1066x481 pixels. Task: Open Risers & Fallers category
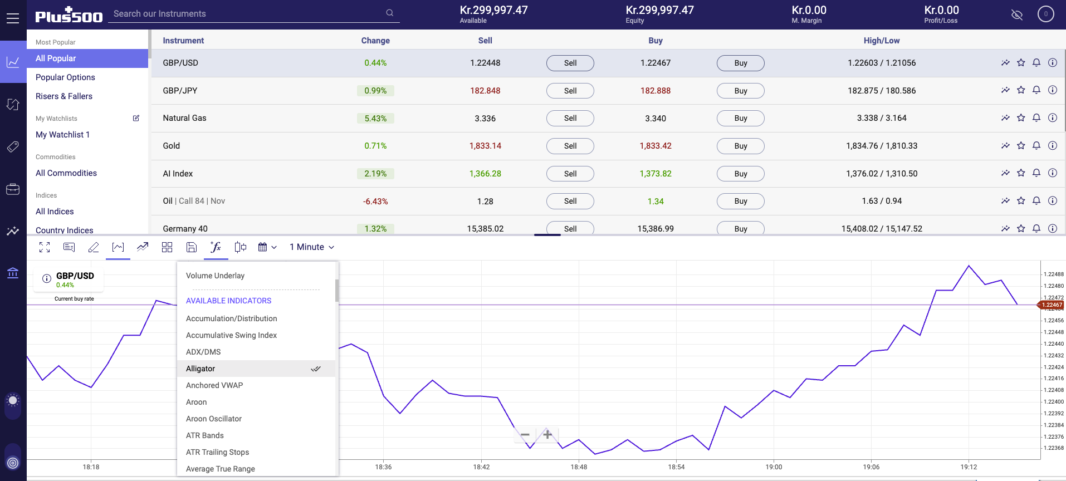point(64,96)
